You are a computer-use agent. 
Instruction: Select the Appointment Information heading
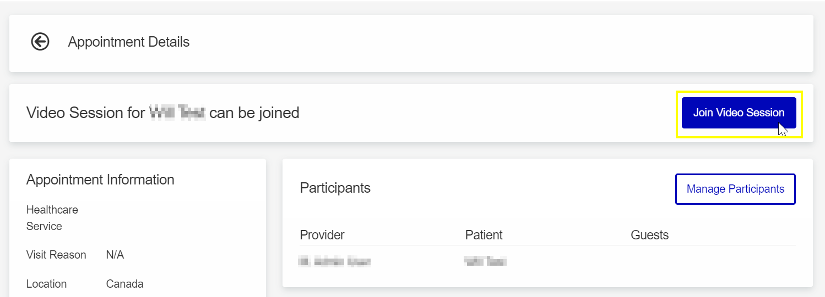click(x=100, y=180)
